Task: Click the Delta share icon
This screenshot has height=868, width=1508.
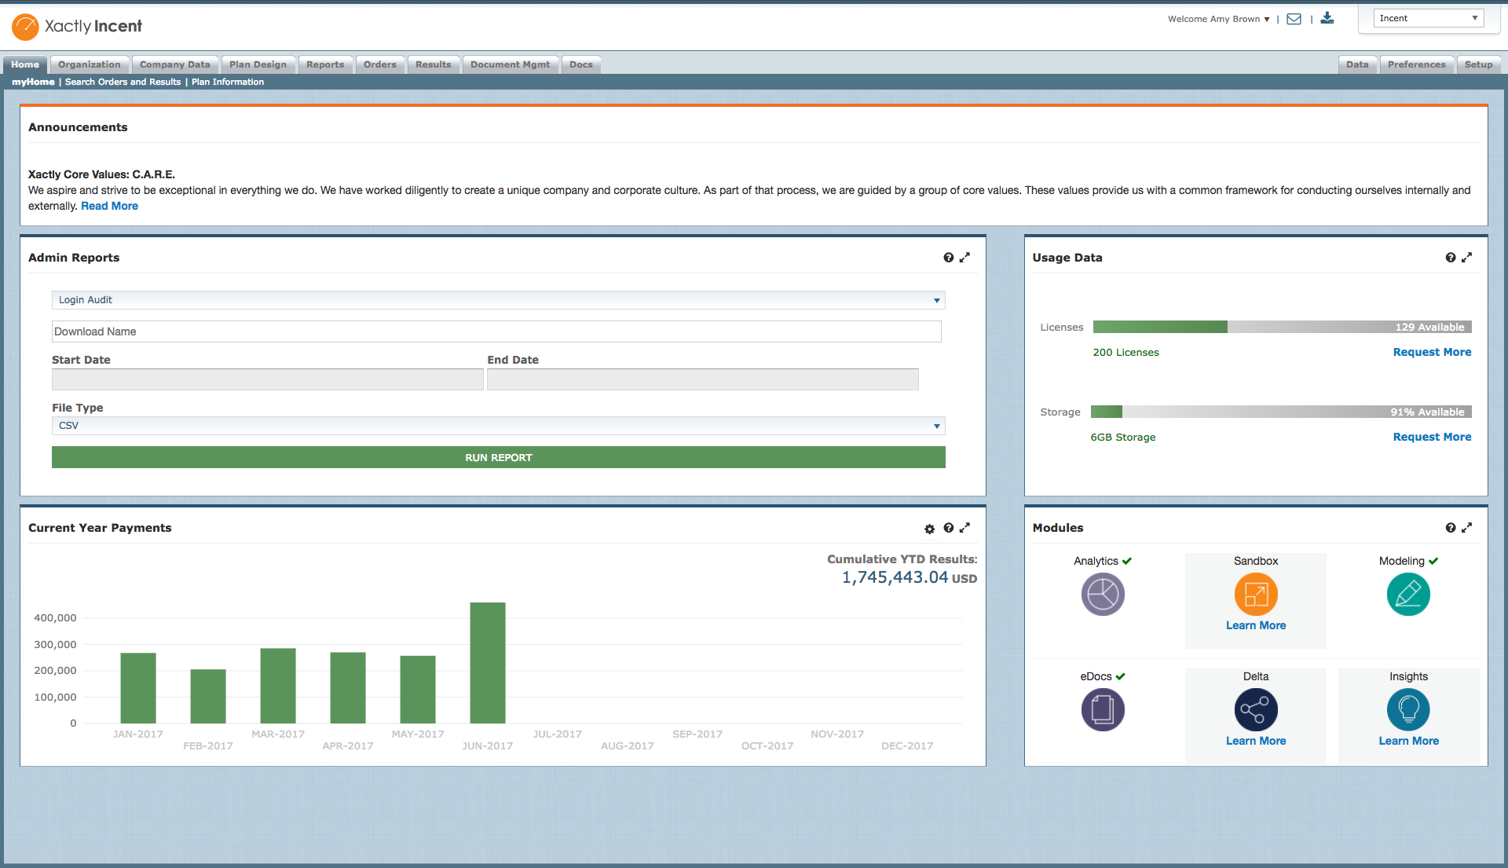Action: [x=1255, y=709]
